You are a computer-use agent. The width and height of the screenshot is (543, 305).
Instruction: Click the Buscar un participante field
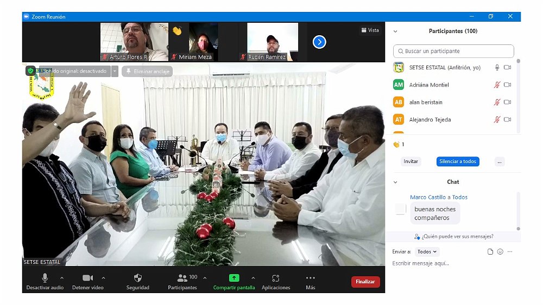(x=453, y=51)
